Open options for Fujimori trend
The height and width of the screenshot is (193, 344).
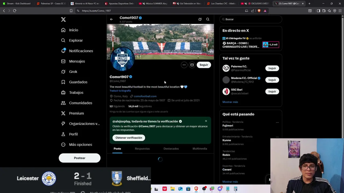click(x=277, y=123)
